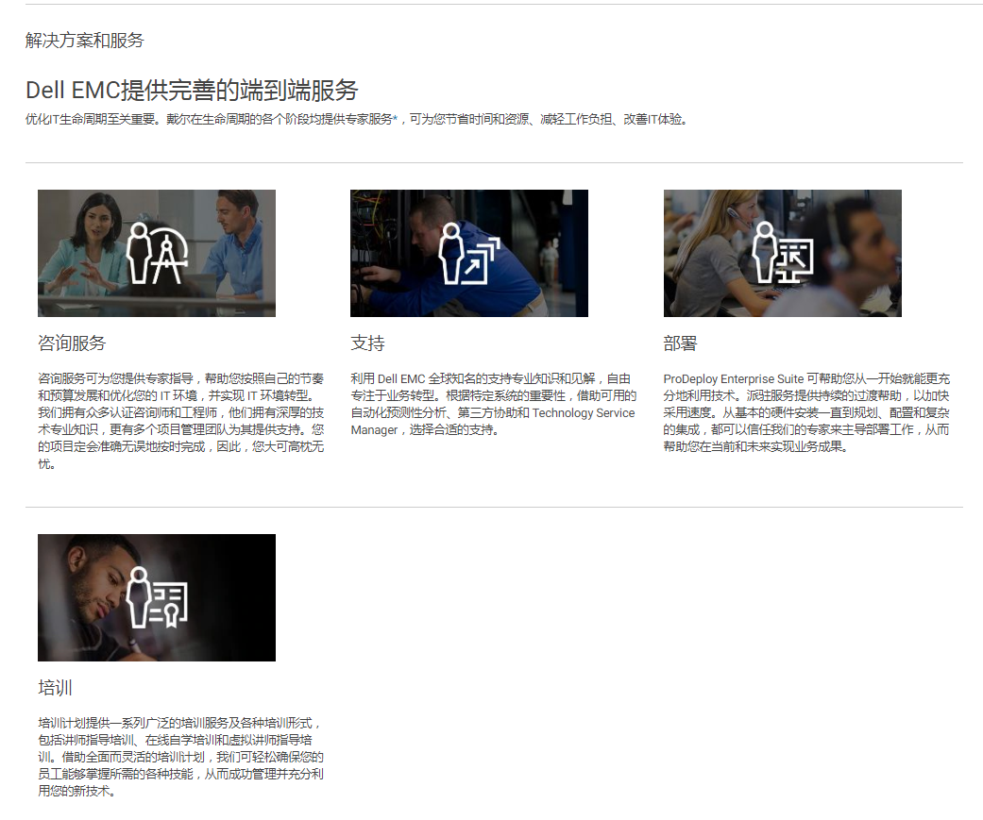
Task: Click the 优化IT生命周期至关重要 intro sentence
Action: click(356, 119)
